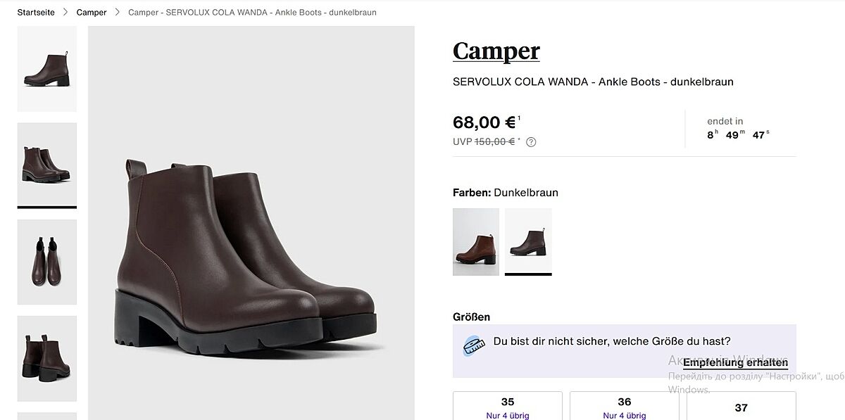Select the fourth back-view boots thumbnail
Image resolution: width=845 pixels, height=420 pixels.
46,358
